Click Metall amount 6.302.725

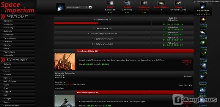(x=110, y=10)
